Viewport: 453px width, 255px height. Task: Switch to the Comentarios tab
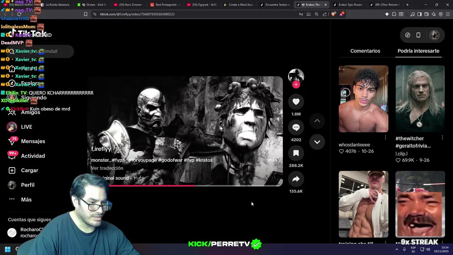pos(365,51)
